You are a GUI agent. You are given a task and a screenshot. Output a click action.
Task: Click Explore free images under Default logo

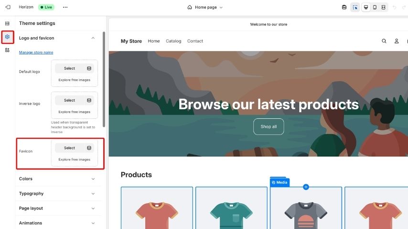pos(75,80)
